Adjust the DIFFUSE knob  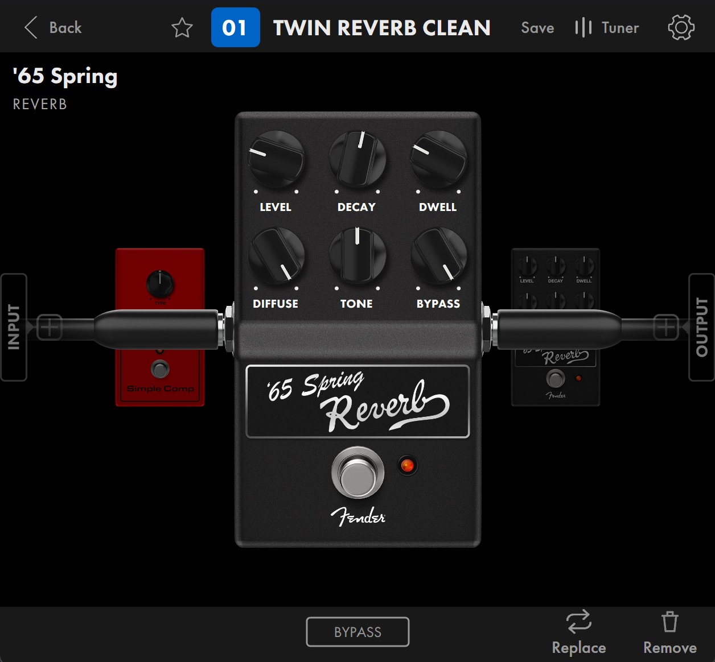(276, 256)
